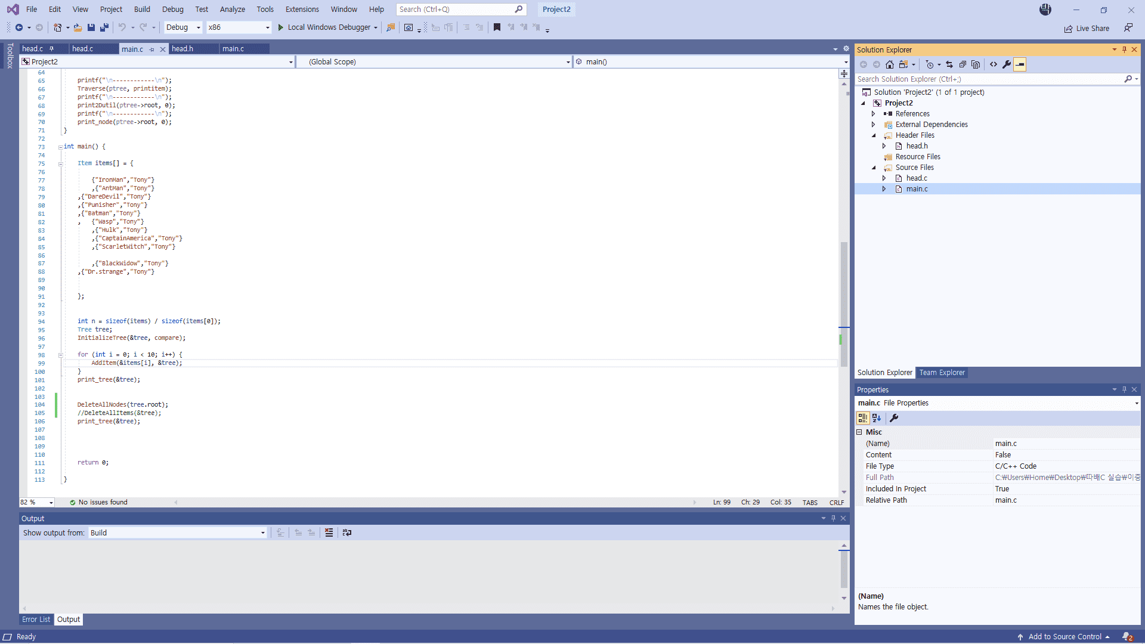
Task: Toggle Show All Files in Solution Explorer
Action: coord(976,64)
